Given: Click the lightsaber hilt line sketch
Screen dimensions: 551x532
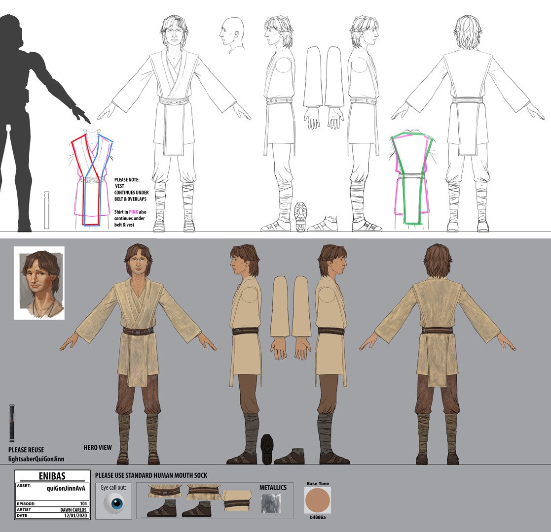Looking at the screenshot, I should (46, 210).
